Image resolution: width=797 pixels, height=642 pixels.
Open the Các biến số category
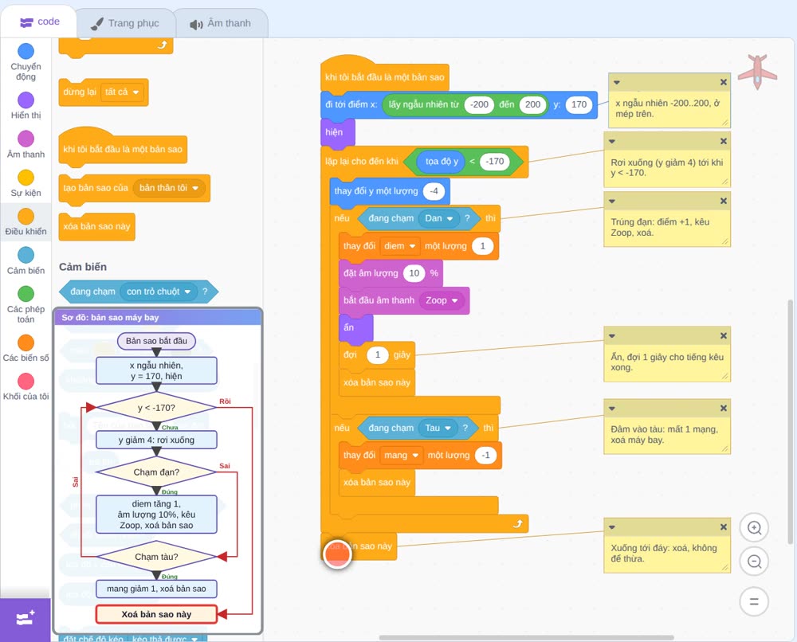(26, 348)
